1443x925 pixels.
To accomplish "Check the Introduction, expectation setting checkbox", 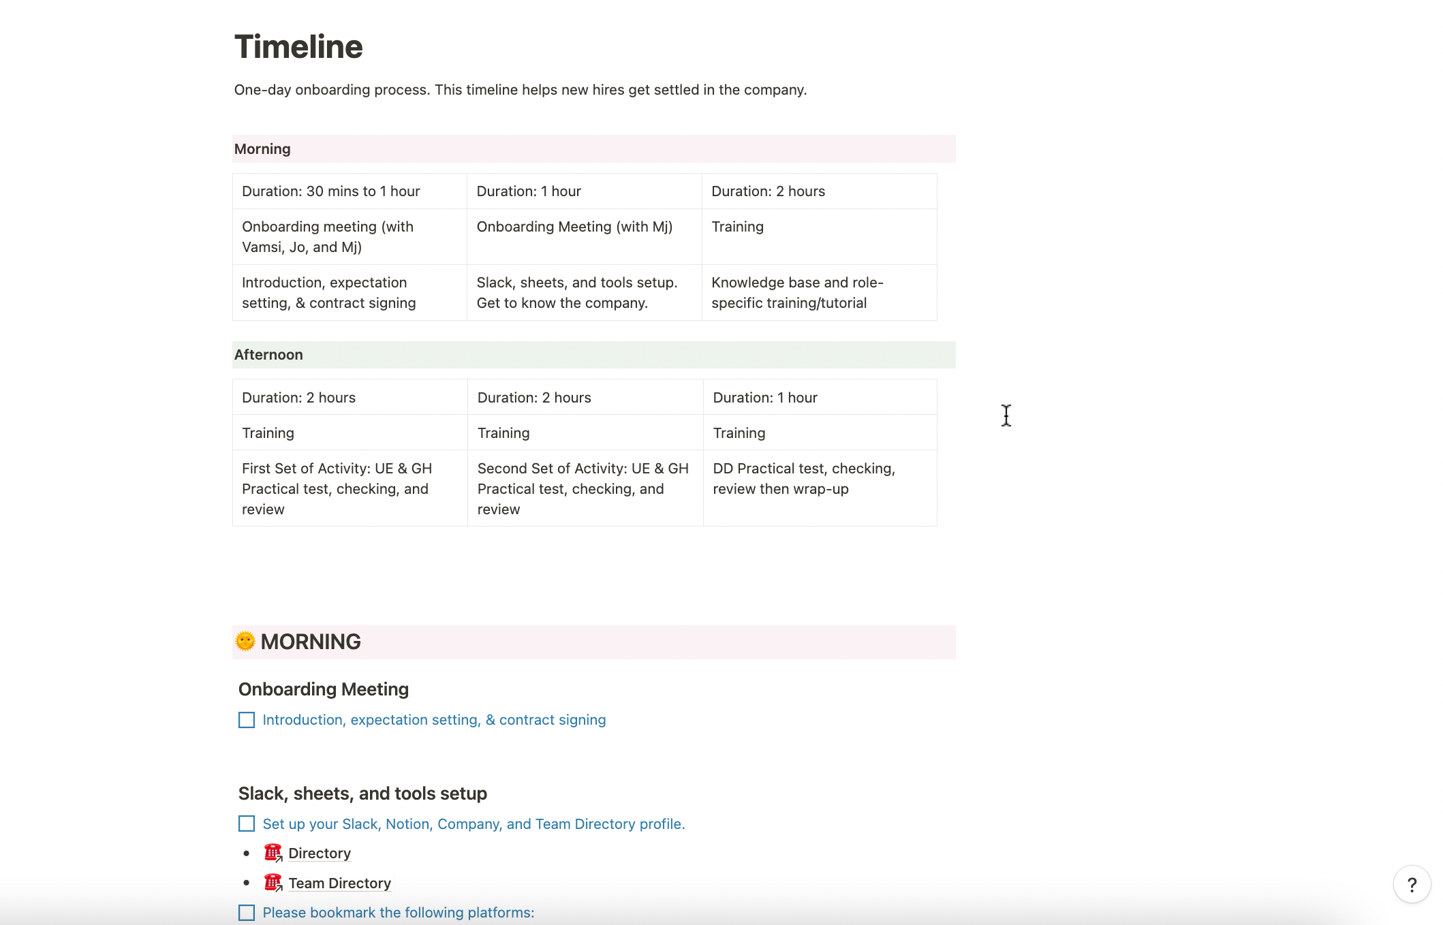I will 247,720.
